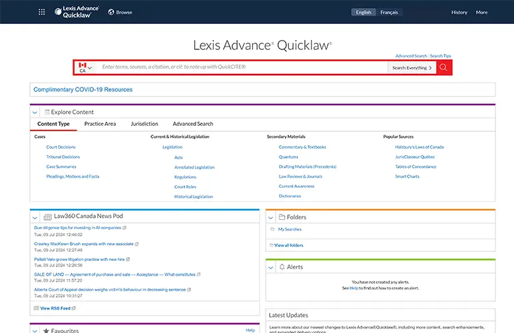Click the RSS feed icon
This screenshot has width=514, height=333.
[x=37, y=308]
